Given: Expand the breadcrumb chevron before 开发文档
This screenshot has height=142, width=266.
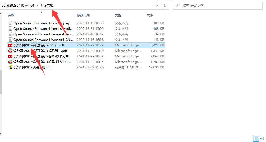Looking at the screenshot, I should pos(37,6).
